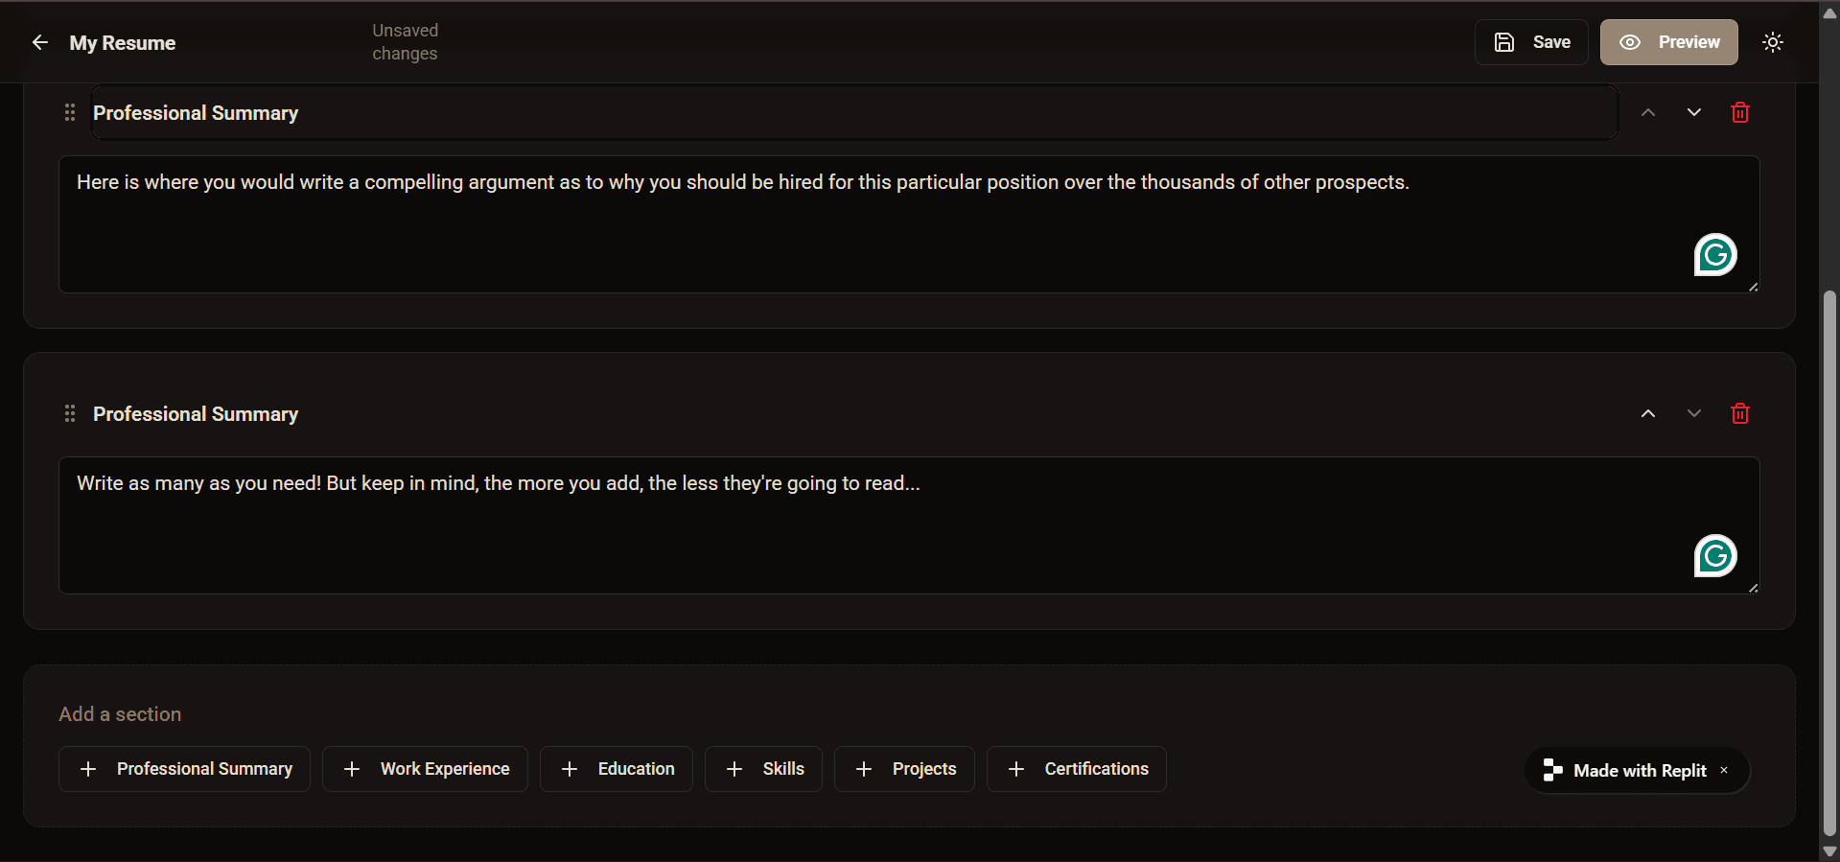Screen dimensions: 1840x862
Task: Dismiss the Made with Replit badge
Action: (1724, 770)
